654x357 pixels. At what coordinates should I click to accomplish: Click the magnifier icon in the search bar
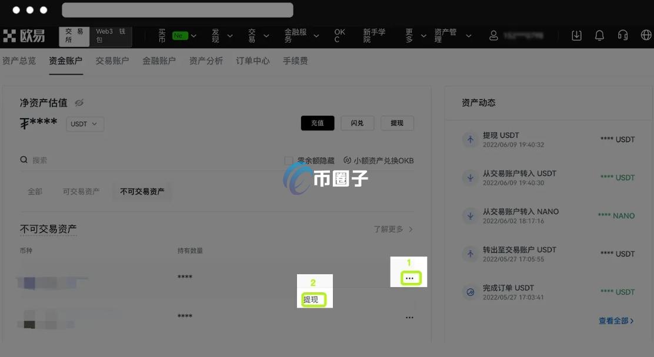click(24, 159)
